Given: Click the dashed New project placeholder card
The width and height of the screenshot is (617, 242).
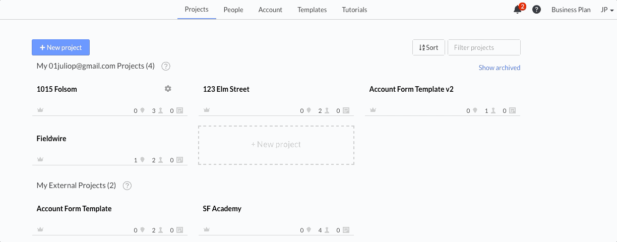Looking at the screenshot, I should point(276,145).
